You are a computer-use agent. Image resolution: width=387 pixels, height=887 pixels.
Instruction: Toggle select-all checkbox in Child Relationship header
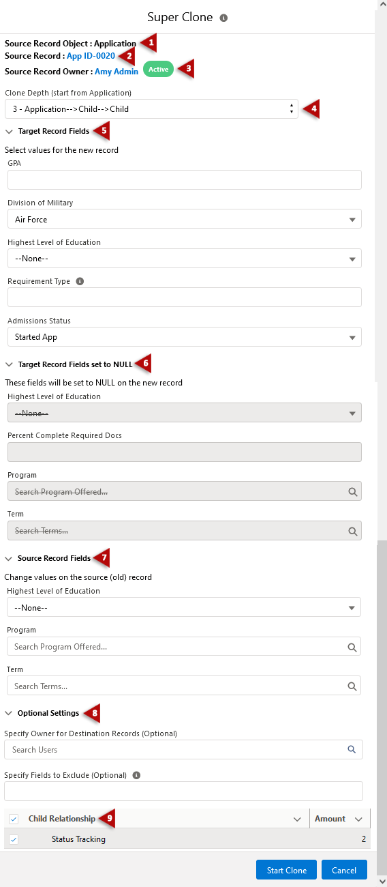pos(14,819)
